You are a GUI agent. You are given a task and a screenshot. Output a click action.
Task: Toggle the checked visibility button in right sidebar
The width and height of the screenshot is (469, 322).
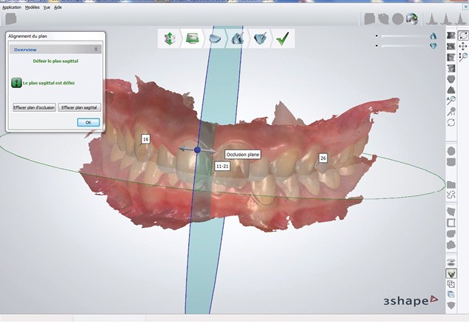[x=451, y=272]
